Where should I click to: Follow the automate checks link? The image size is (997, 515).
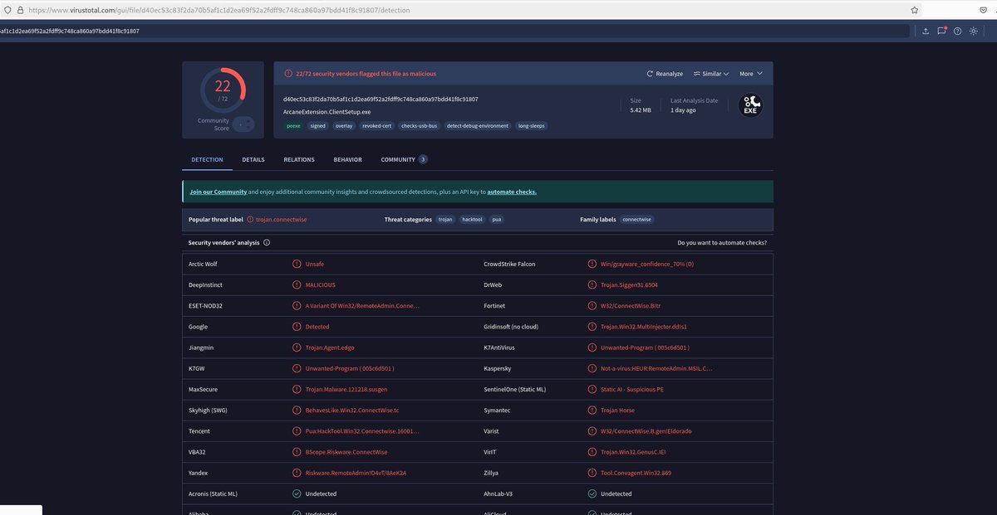coord(512,192)
